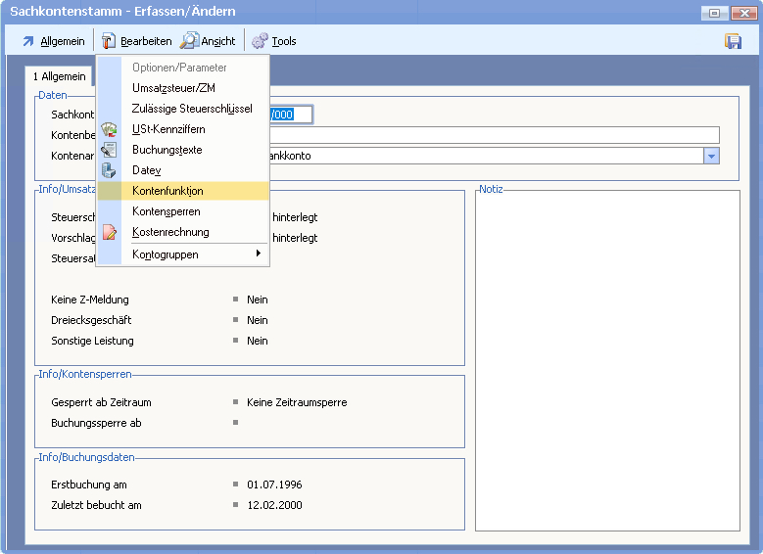
Task: Switch to the 1 Allgemein tab
Action: pyautogui.click(x=59, y=76)
